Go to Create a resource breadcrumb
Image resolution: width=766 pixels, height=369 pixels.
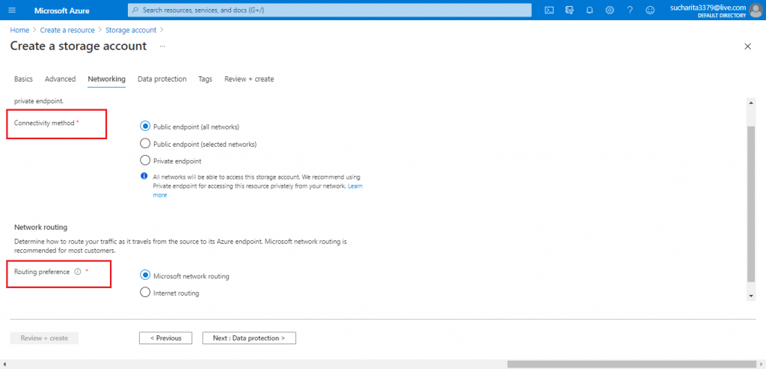[67, 30]
